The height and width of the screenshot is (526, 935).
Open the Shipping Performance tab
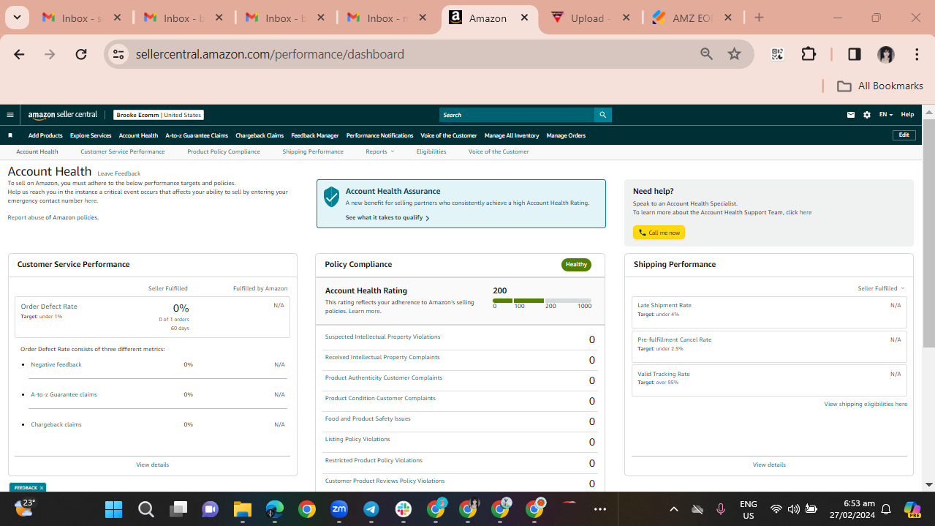(x=313, y=151)
